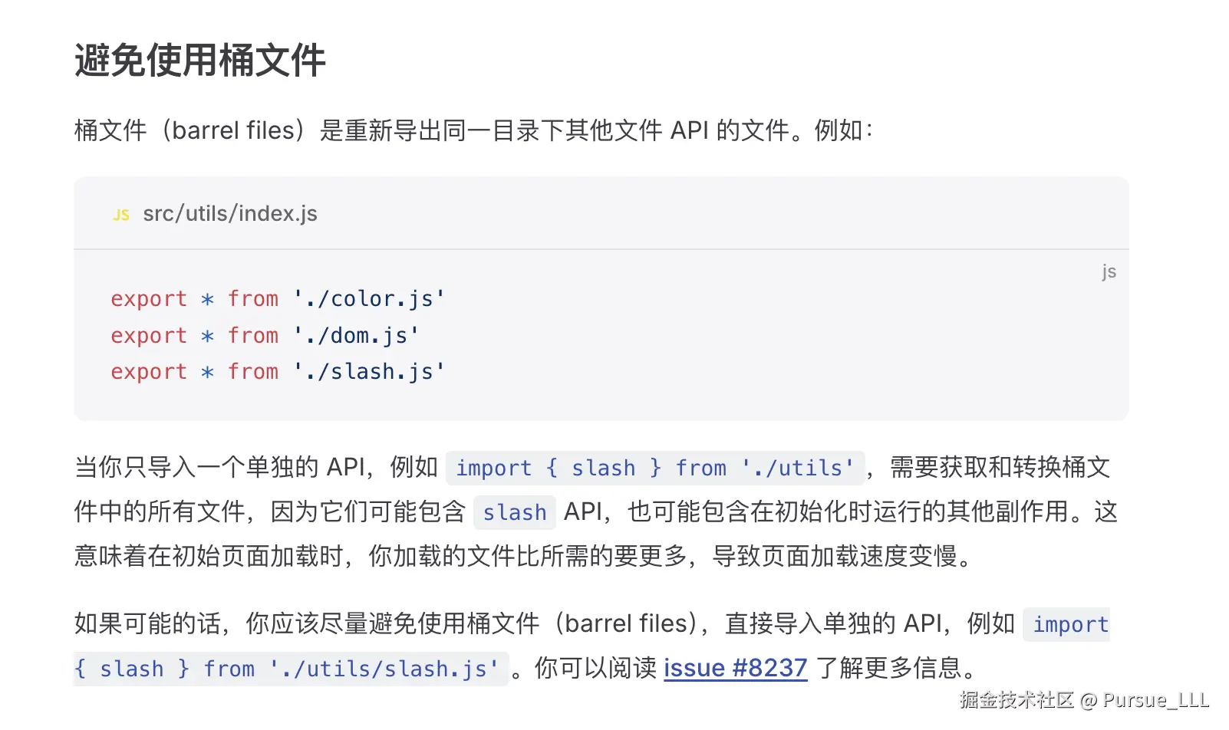Viewport: 1229px width, 730px height.
Task: Click the from keyword in slash.js export line
Action: 253,371
